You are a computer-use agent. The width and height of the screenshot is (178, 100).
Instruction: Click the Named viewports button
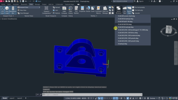[x=56, y=7]
